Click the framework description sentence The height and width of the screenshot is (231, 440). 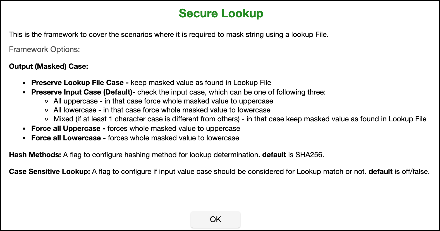(168, 35)
